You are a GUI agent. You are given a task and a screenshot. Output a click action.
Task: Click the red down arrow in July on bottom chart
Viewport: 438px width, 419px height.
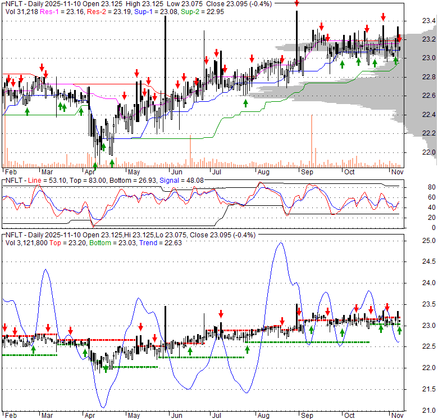[x=221, y=314]
